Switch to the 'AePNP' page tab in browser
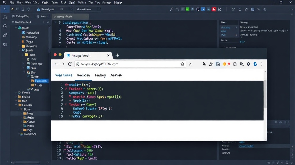Image resolution: width=295 pixels, height=165 pixels. click(x=116, y=75)
